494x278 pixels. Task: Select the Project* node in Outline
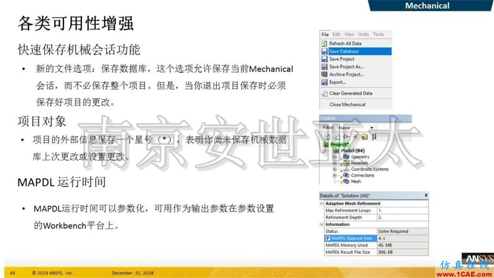pyautogui.click(x=339, y=144)
